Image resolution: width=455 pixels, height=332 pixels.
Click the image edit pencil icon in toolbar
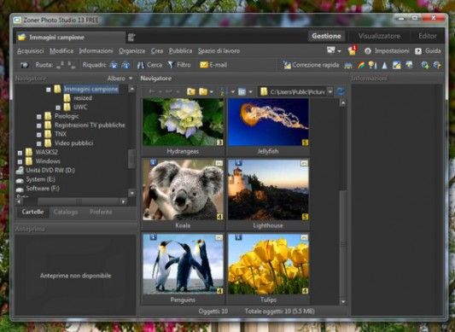(x=397, y=66)
